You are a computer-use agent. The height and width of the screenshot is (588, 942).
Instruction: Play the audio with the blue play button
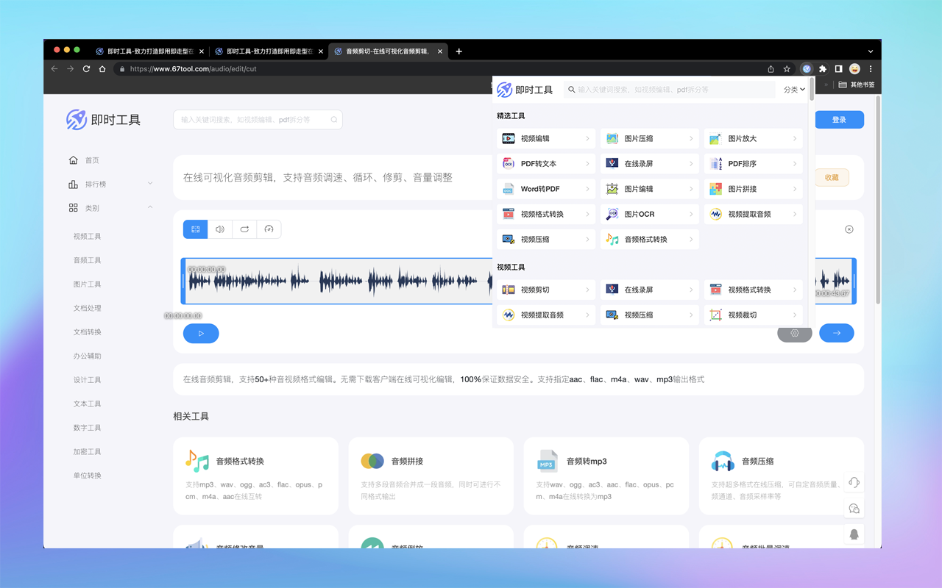pyautogui.click(x=201, y=333)
